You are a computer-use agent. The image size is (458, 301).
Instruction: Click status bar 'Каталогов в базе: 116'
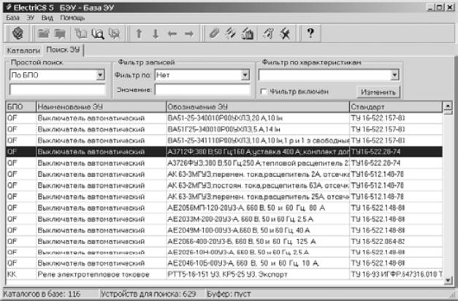tap(42, 294)
